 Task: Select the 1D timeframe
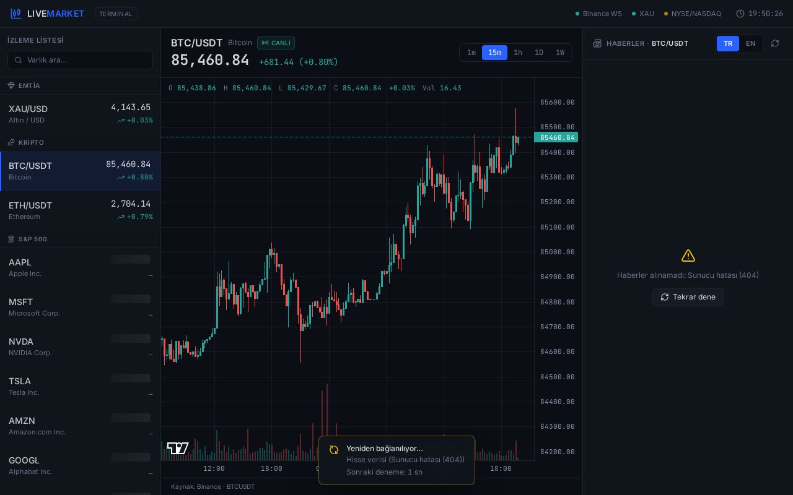tap(539, 53)
